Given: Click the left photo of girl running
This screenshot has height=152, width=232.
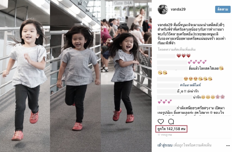Looking at the screenshot, I should pyautogui.click(x=25, y=76).
